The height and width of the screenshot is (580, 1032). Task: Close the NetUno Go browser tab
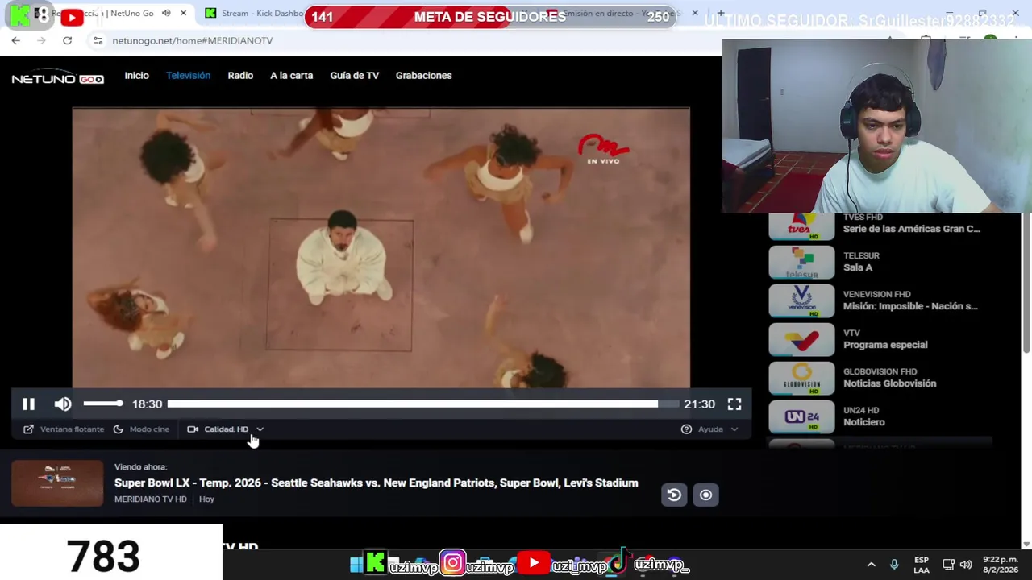(183, 14)
